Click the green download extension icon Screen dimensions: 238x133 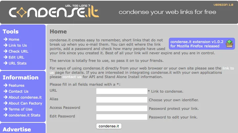(229, 44)
